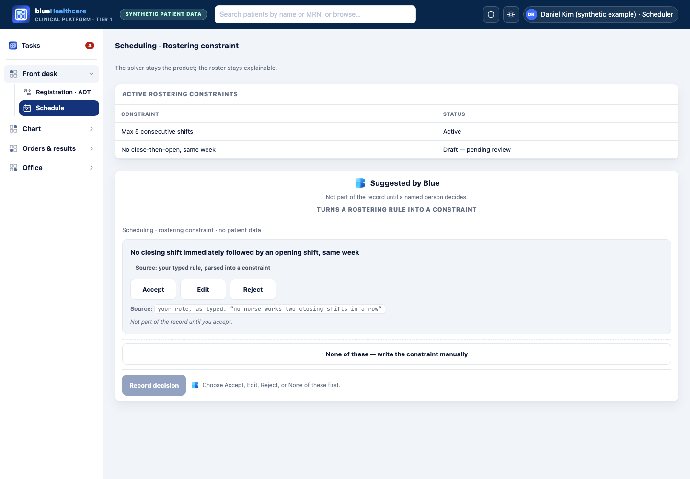Toggle the sun light/dark theme icon
The height and width of the screenshot is (479, 690).
(x=511, y=14)
